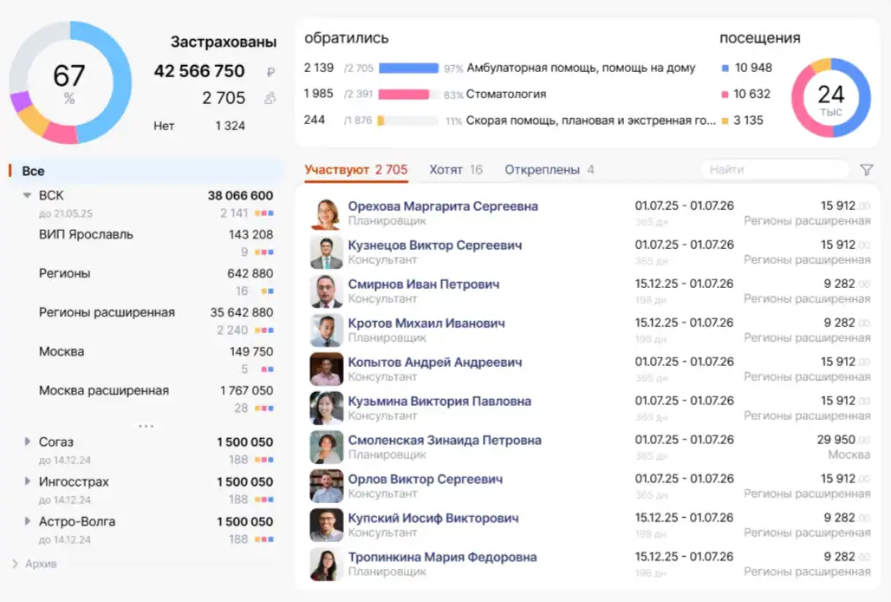Expand the Согаз insurer node
891x602 pixels.
pos(27,442)
